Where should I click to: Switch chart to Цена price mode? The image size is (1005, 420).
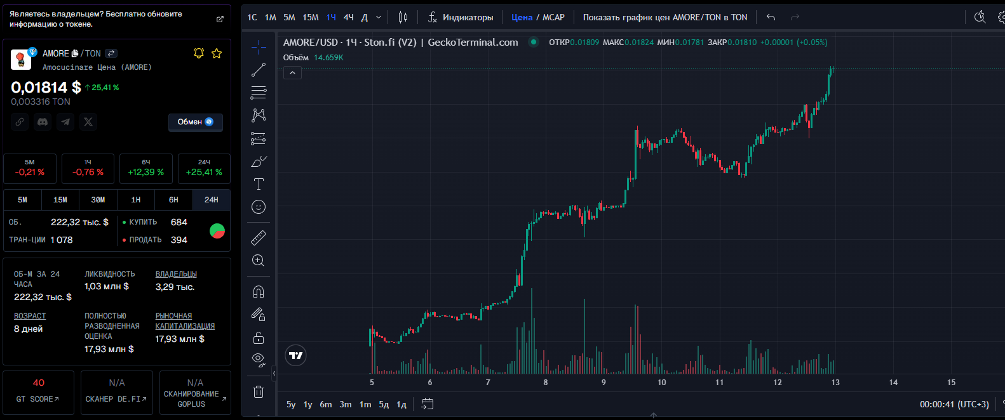(522, 17)
